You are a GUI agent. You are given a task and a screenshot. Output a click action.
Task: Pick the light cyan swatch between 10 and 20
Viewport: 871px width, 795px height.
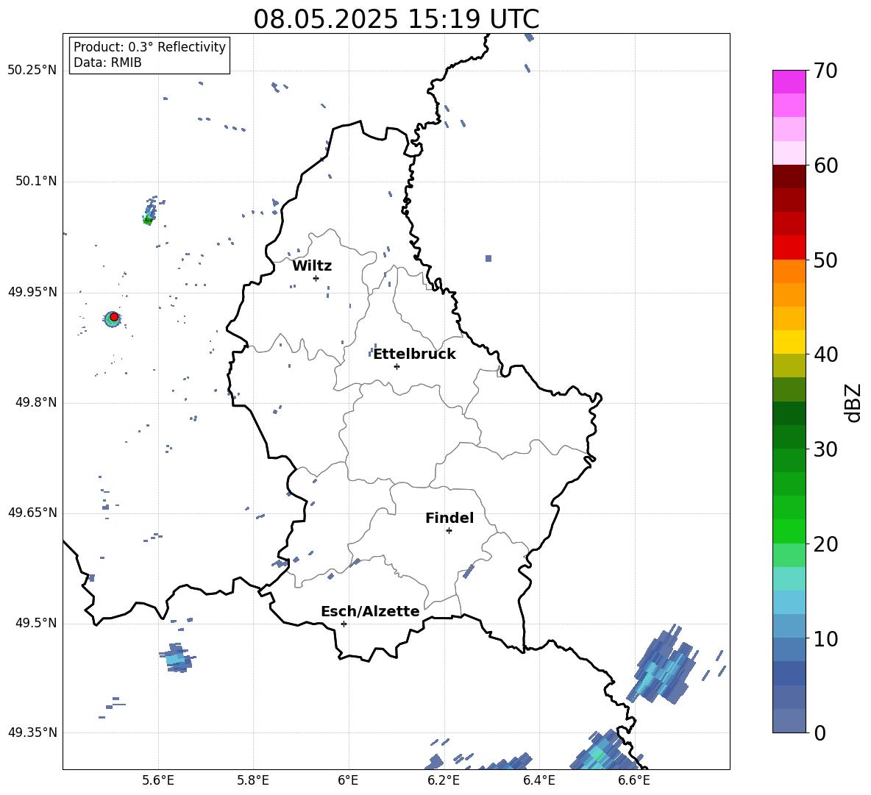pyautogui.click(x=789, y=579)
